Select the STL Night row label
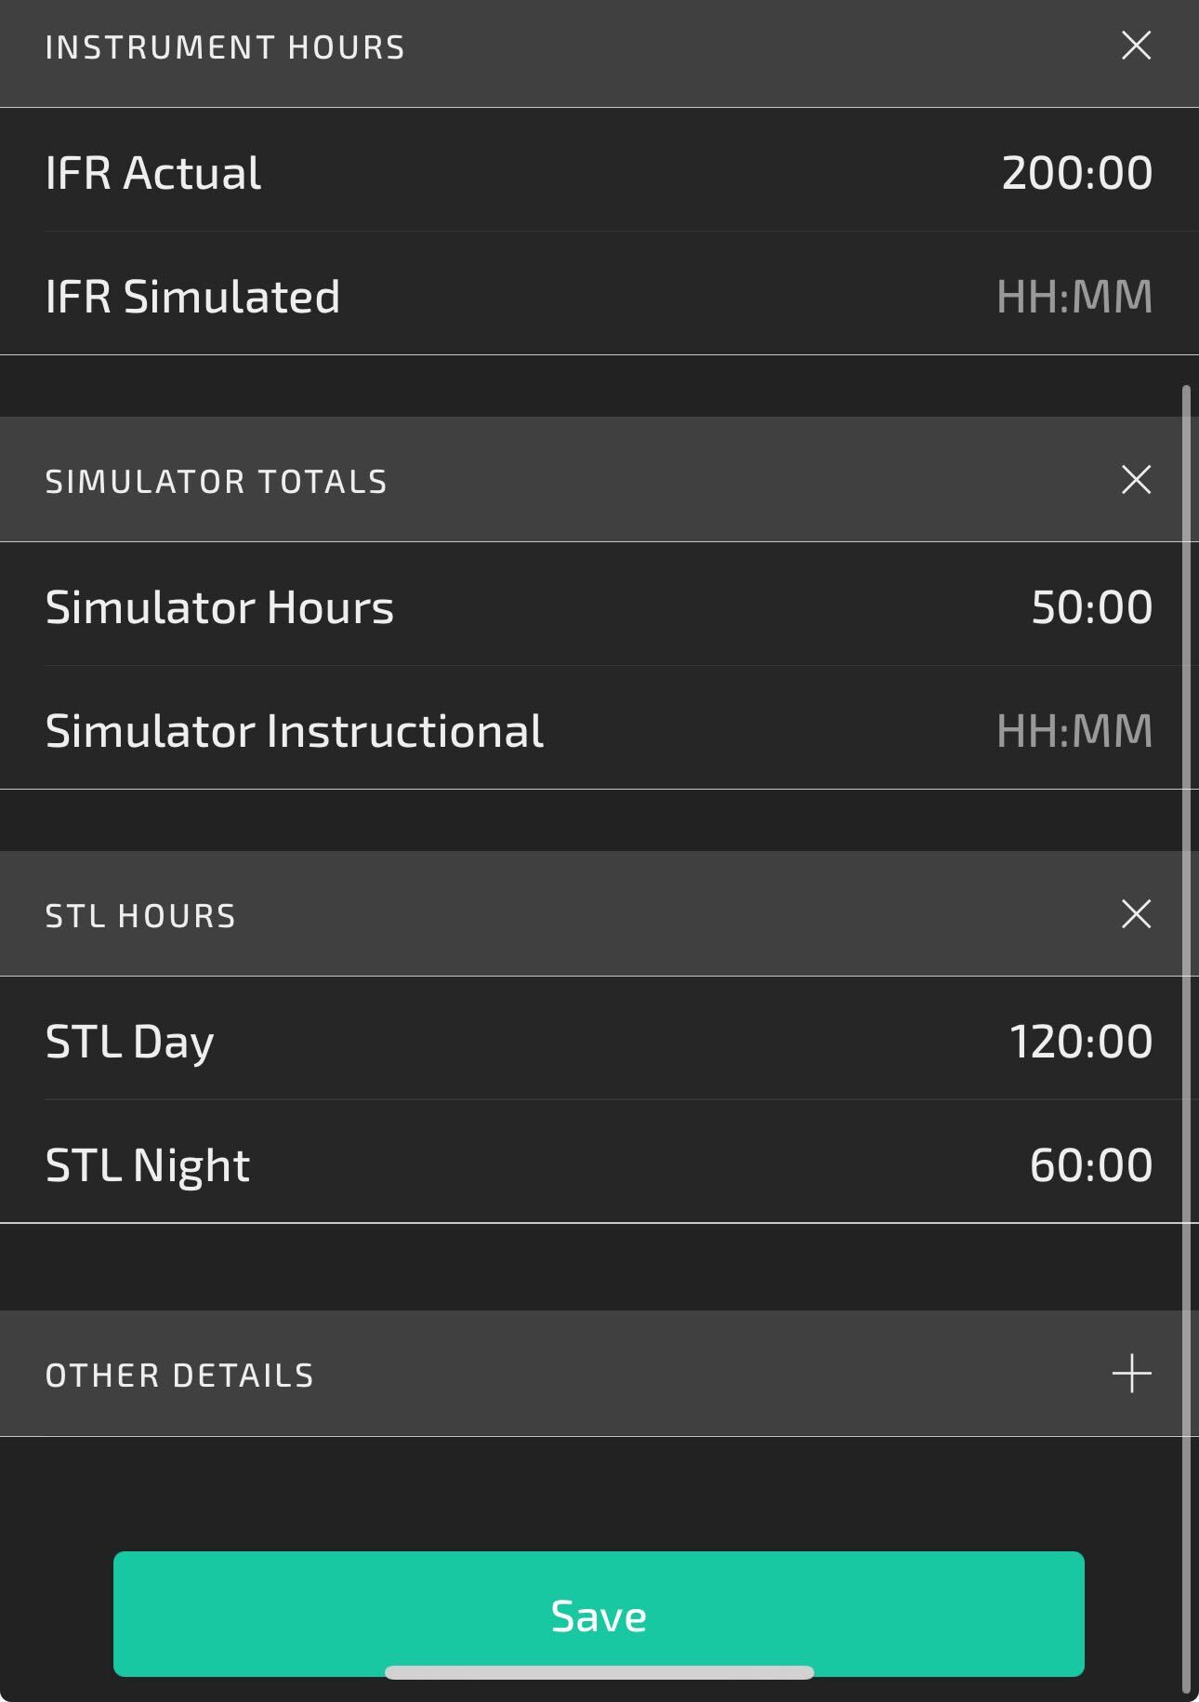The width and height of the screenshot is (1199, 1702). tap(148, 1165)
